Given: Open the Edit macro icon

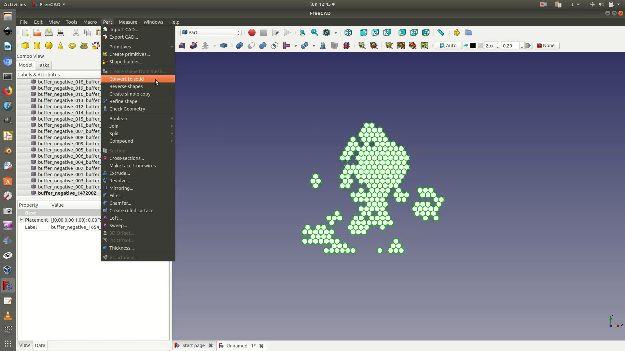Looking at the screenshot, I should (275, 32).
